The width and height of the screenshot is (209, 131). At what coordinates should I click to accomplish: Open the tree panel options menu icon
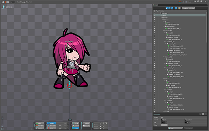click(207, 5)
